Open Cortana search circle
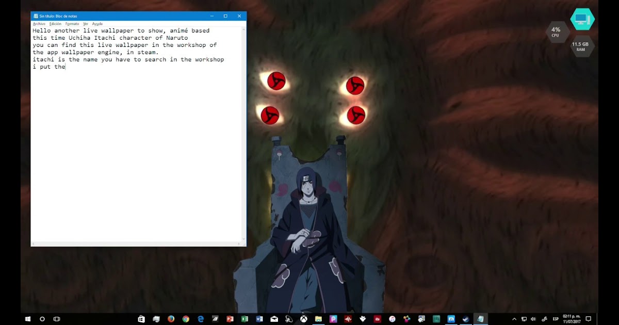 click(42, 319)
